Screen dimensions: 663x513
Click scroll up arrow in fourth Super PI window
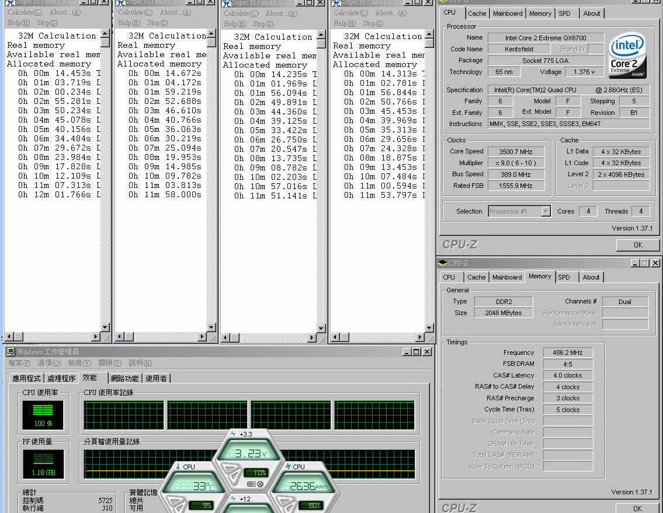coord(429,34)
